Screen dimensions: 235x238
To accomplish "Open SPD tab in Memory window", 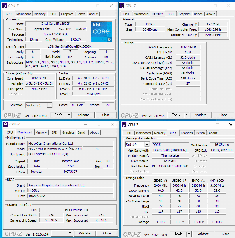I will point(170,14).
